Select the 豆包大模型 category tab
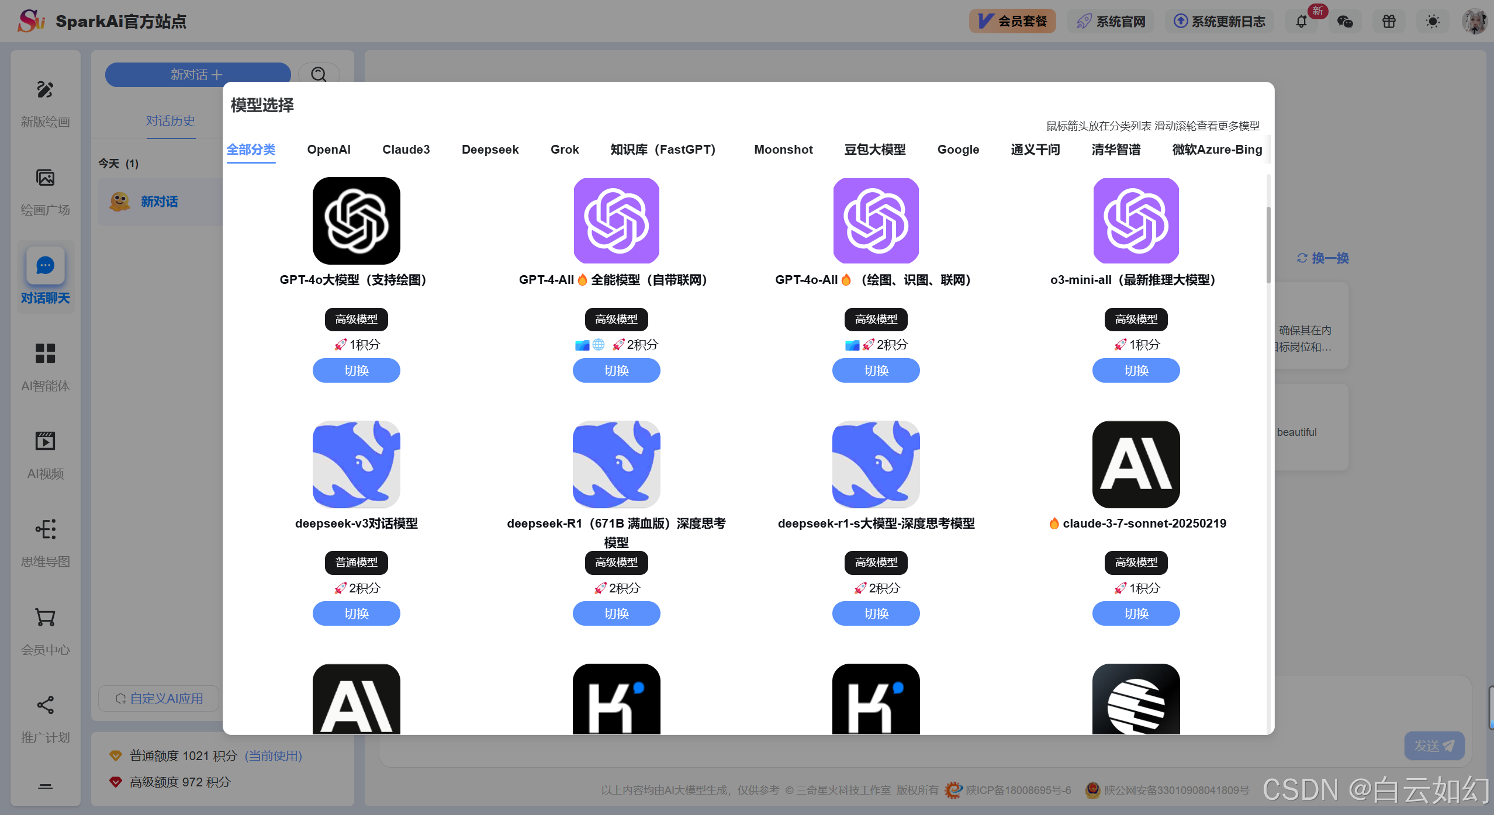The width and height of the screenshot is (1494, 815). tap(874, 150)
